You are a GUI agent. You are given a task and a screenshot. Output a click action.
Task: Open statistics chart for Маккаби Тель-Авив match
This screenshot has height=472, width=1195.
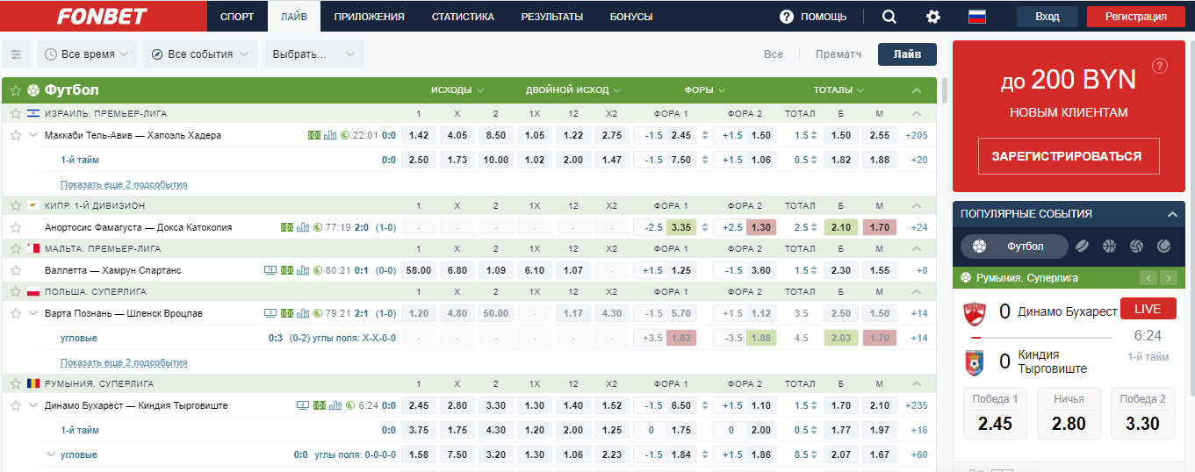[330, 135]
